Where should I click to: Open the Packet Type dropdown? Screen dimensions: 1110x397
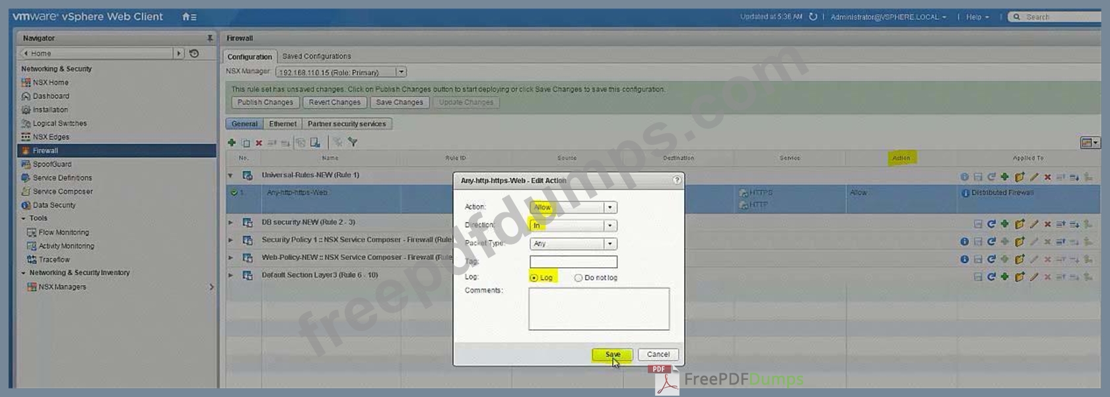[610, 243]
